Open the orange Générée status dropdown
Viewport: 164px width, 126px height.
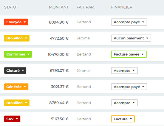tap(16, 87)
